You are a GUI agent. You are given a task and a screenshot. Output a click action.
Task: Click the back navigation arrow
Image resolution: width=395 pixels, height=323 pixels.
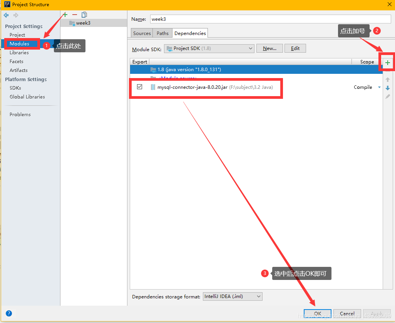pyautogui.click(x=6, y=15)
